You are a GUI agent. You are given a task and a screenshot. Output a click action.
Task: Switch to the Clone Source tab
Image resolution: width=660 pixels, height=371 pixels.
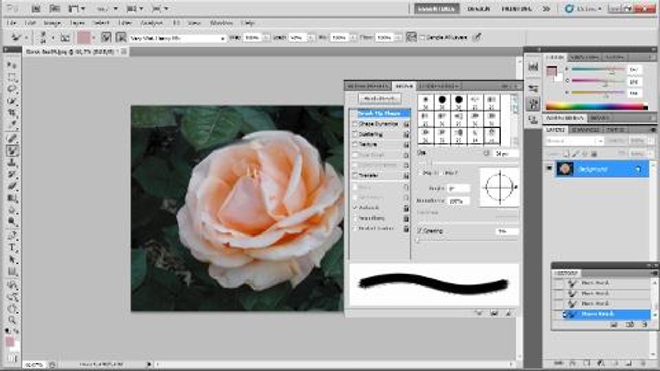coord(439,86)
